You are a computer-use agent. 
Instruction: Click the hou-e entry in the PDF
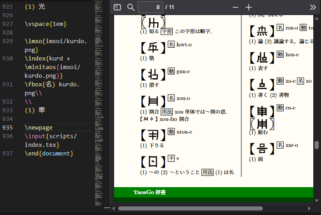click(292, 55)
